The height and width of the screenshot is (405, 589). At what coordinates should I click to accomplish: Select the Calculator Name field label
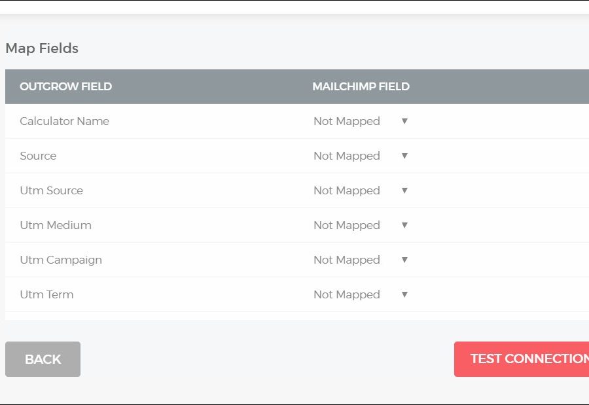pyautogui.click(x=64, y=121)
